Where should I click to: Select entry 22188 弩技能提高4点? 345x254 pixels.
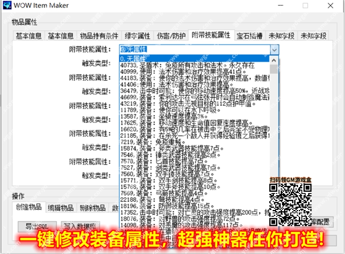[x=194, y=200]
